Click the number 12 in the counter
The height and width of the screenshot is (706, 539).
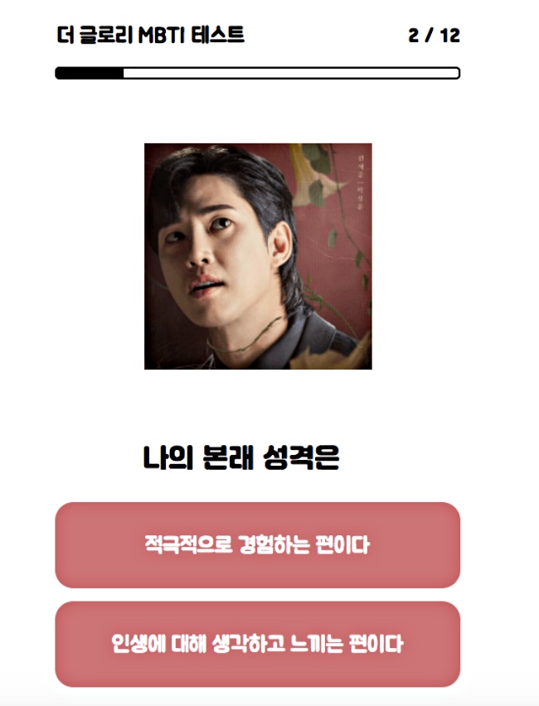pos(449,36)
